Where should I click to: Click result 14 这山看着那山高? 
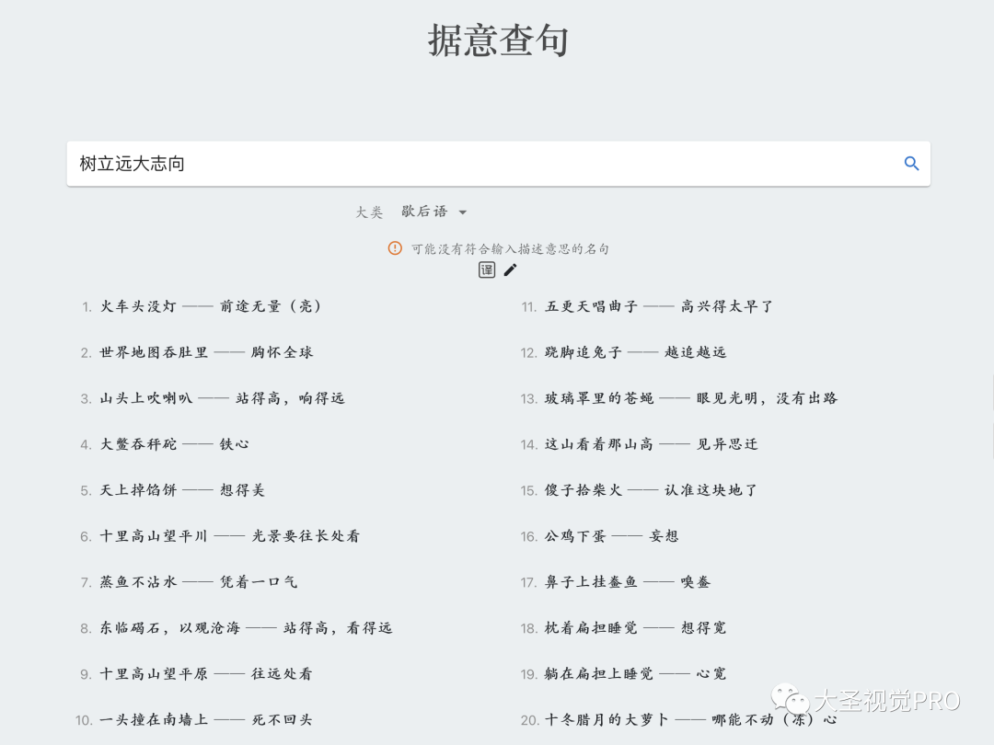[x=651, y=444]
